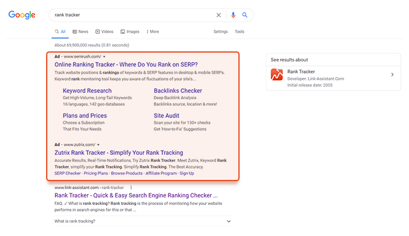Image resolution: width=409 pixels, height=236 pixels.
Task: Click See results about heading
Action: point(289,60)
